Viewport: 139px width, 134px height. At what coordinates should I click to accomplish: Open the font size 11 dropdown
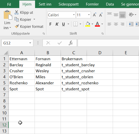pos(89,15)
